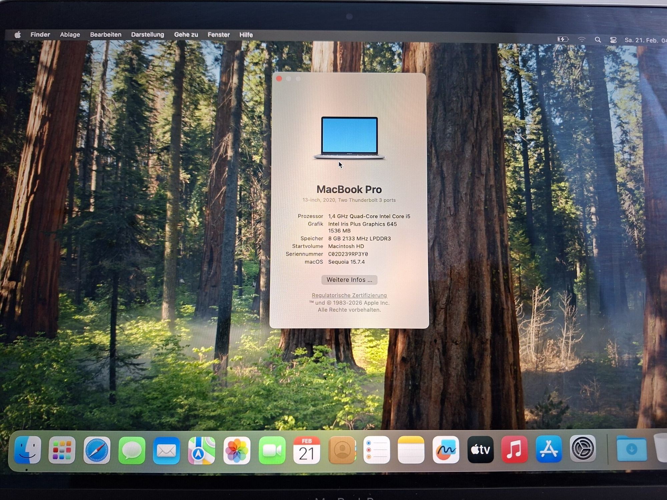Open Apple TV app
The image size is (667, 500).
click(480, 449)
